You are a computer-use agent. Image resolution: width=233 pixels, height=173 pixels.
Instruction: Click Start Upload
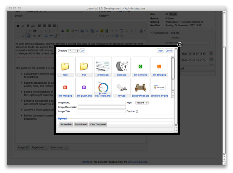click(81, 125)
